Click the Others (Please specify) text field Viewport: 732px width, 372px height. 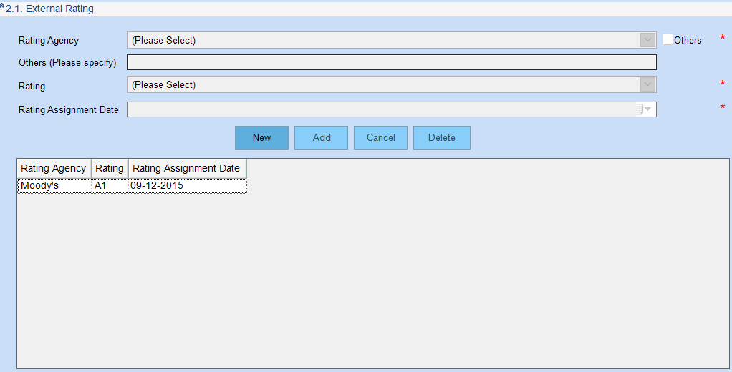point(391,62)
